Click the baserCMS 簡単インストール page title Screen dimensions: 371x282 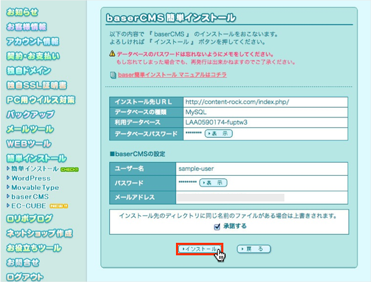pos(171,18)
